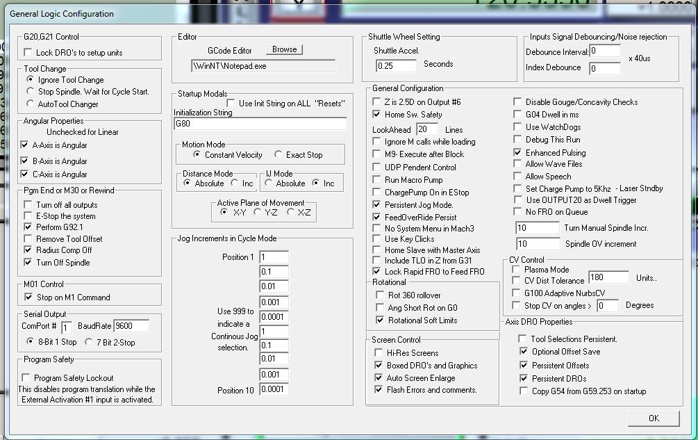Viewport: 698px width, 440px height.
Task: Select Constant Velocity motion mode
Action: [197, 154]
